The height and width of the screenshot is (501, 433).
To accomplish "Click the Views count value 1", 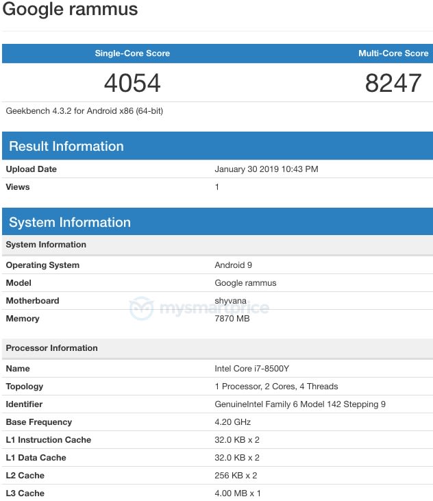I will coord(216,187).
